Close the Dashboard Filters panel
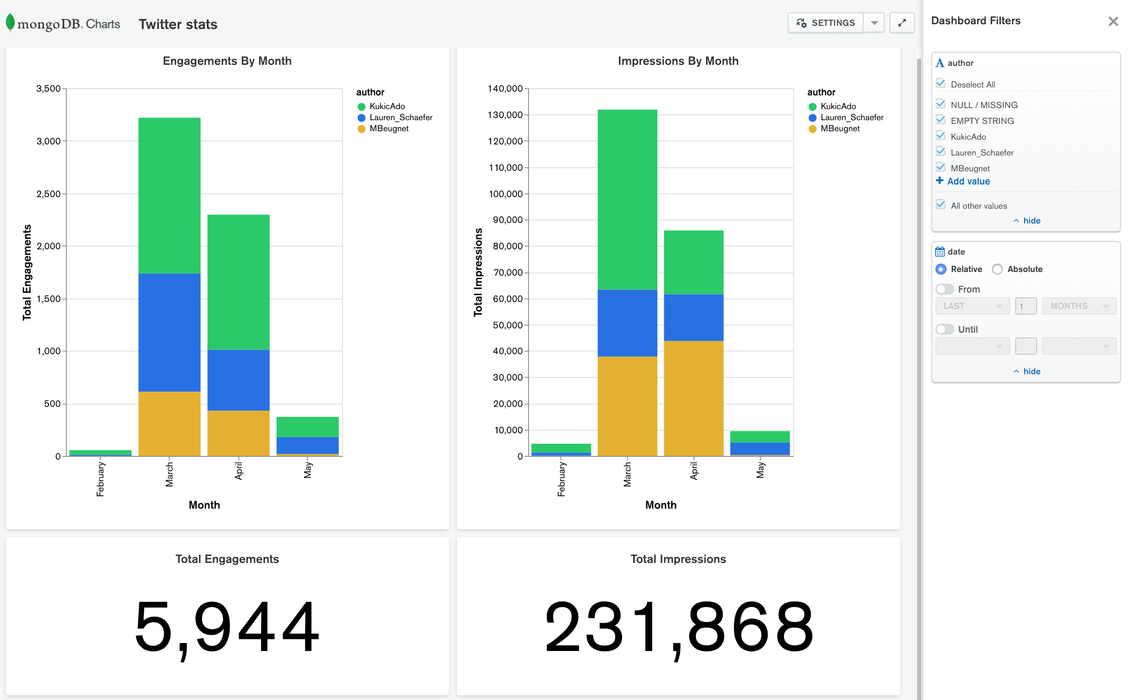Screen dimensions: 1128x700 pos(1113,21)
